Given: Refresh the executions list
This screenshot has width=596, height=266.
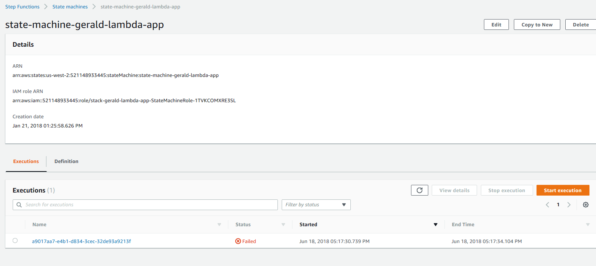Looking at the screenshot, I should [419, 190].
